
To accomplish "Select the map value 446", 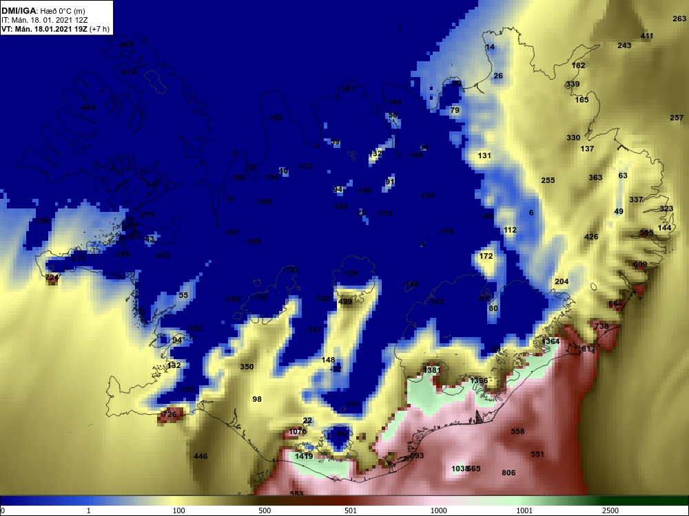I will 200,457.
